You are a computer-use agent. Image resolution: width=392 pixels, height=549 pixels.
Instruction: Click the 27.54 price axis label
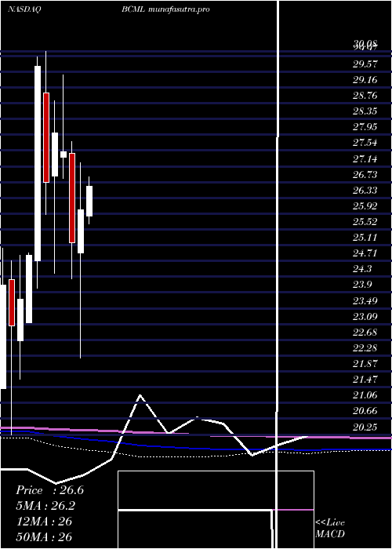(365, 143)
